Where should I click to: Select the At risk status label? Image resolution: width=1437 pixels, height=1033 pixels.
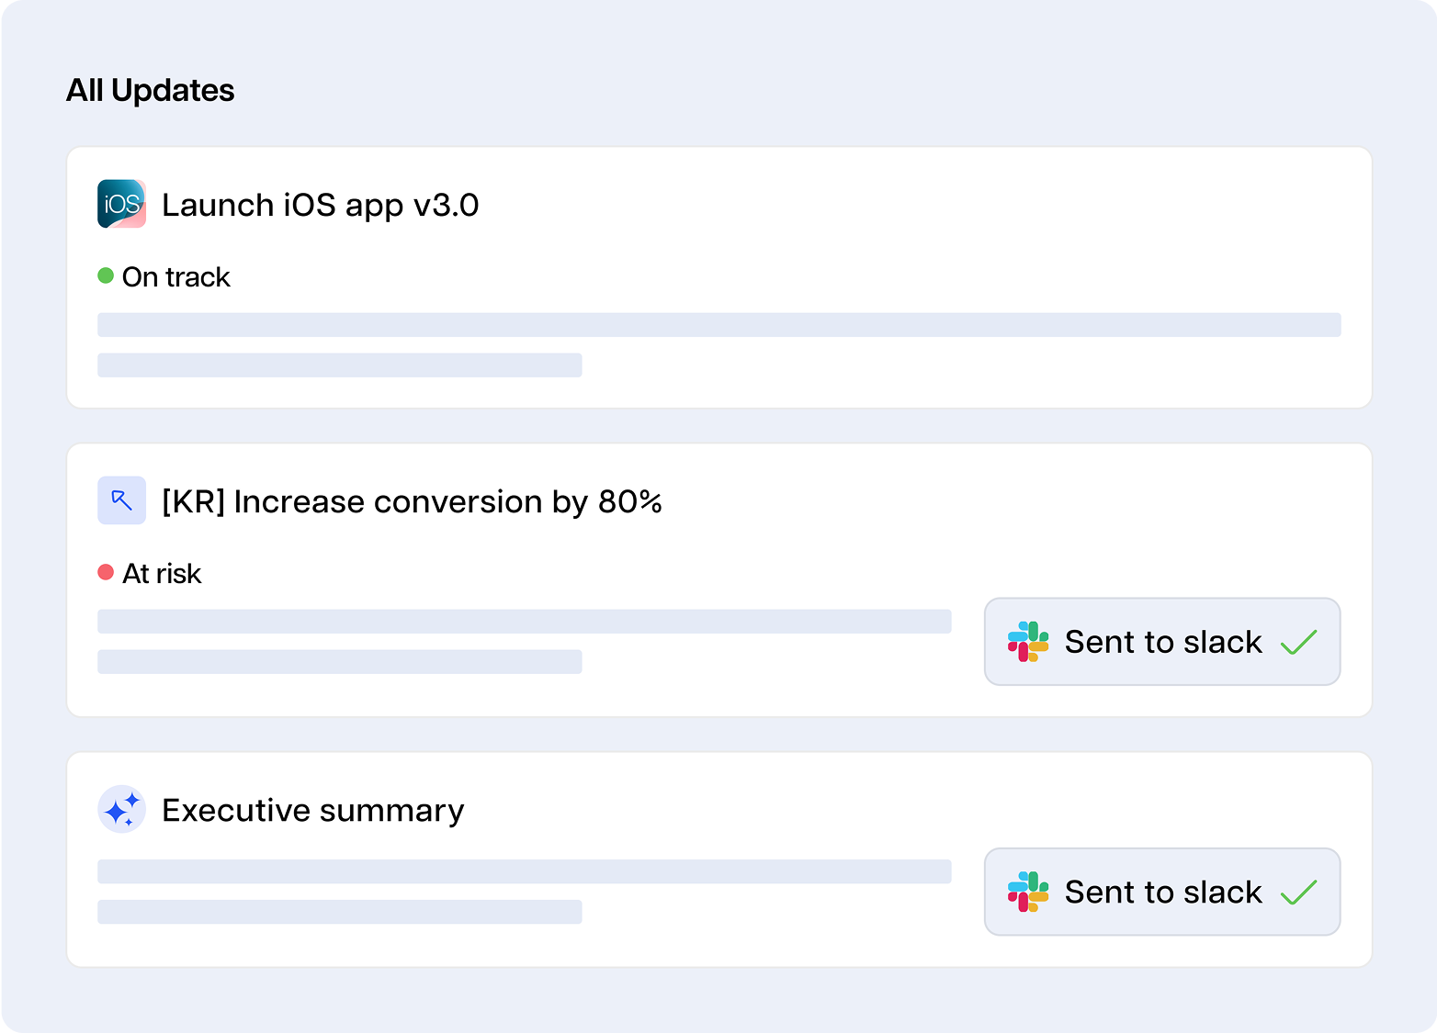coord(162,573)
